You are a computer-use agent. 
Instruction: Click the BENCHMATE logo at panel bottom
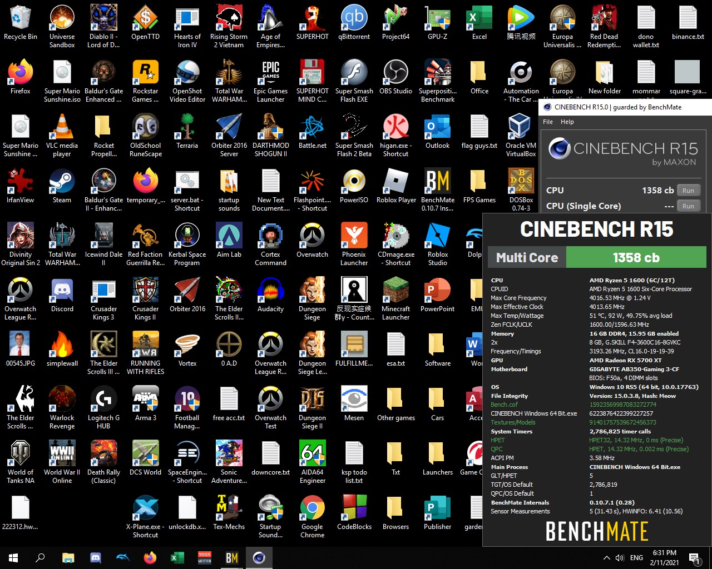597,531
